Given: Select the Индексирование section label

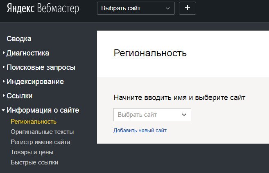Looking at the screenshot, I should (35, 82).
